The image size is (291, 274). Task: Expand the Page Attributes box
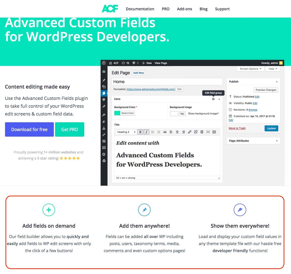pos(277,141)
